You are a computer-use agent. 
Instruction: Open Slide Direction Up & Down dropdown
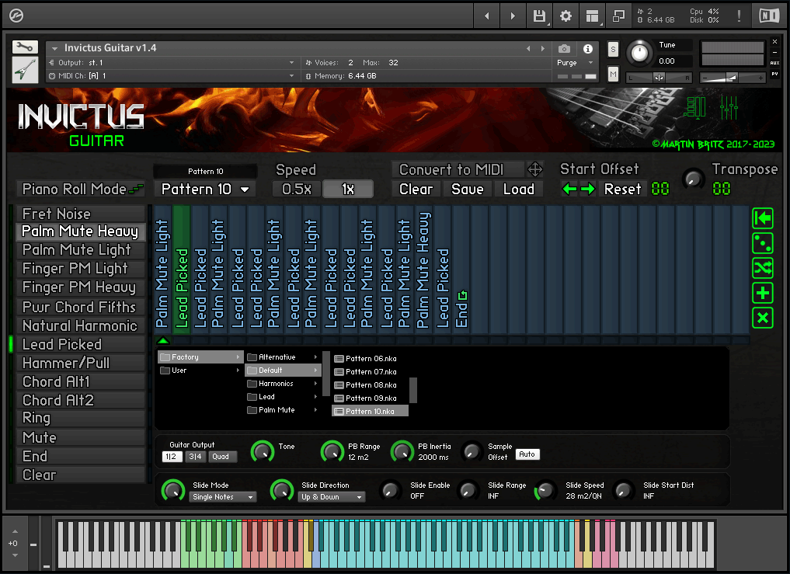332,497
